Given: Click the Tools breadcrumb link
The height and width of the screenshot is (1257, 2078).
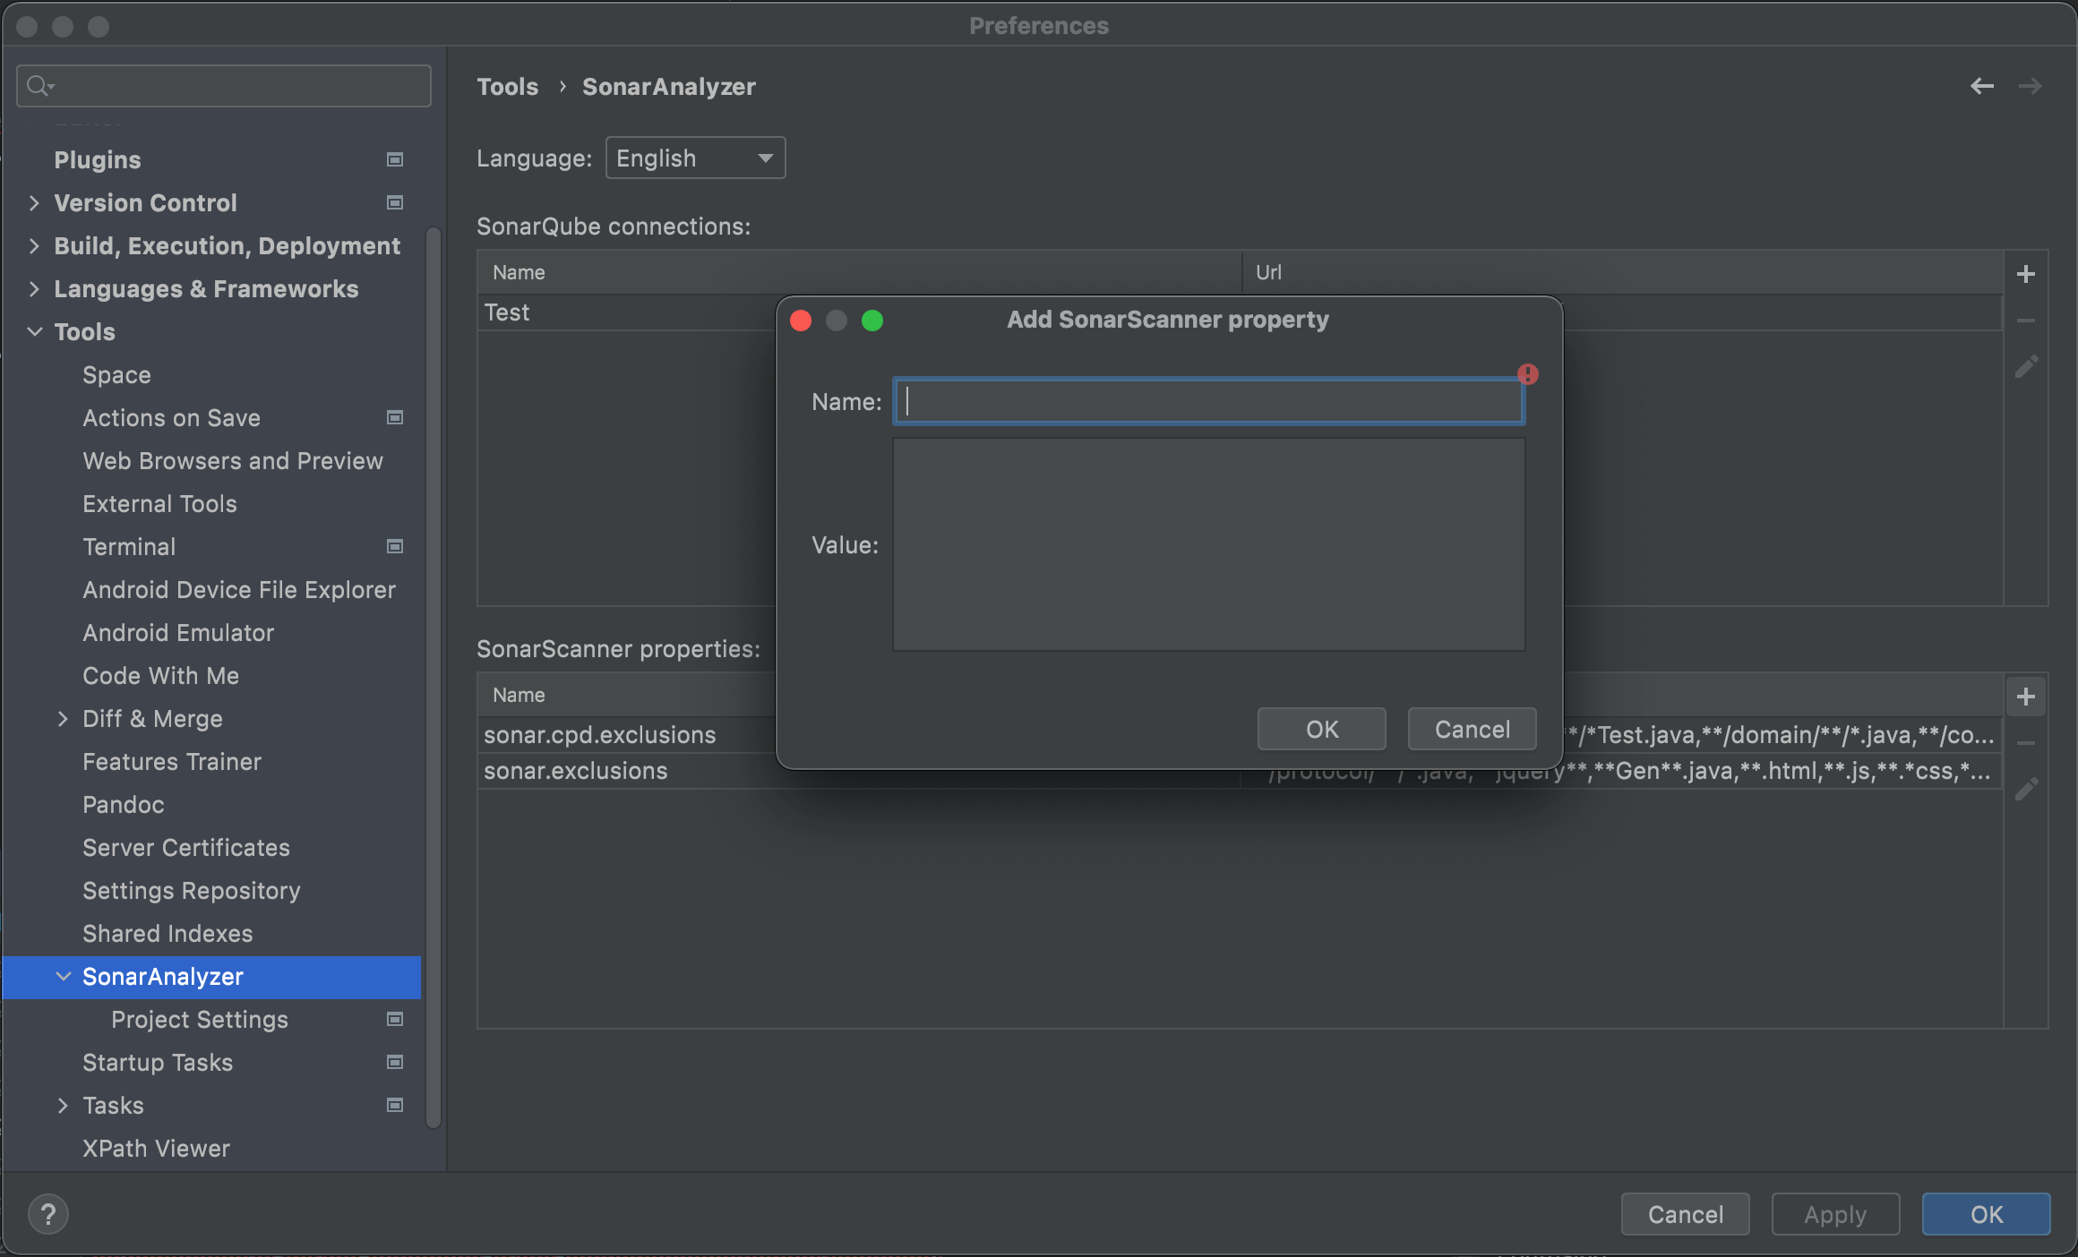Looking at the screenshot, I should 507,86.
